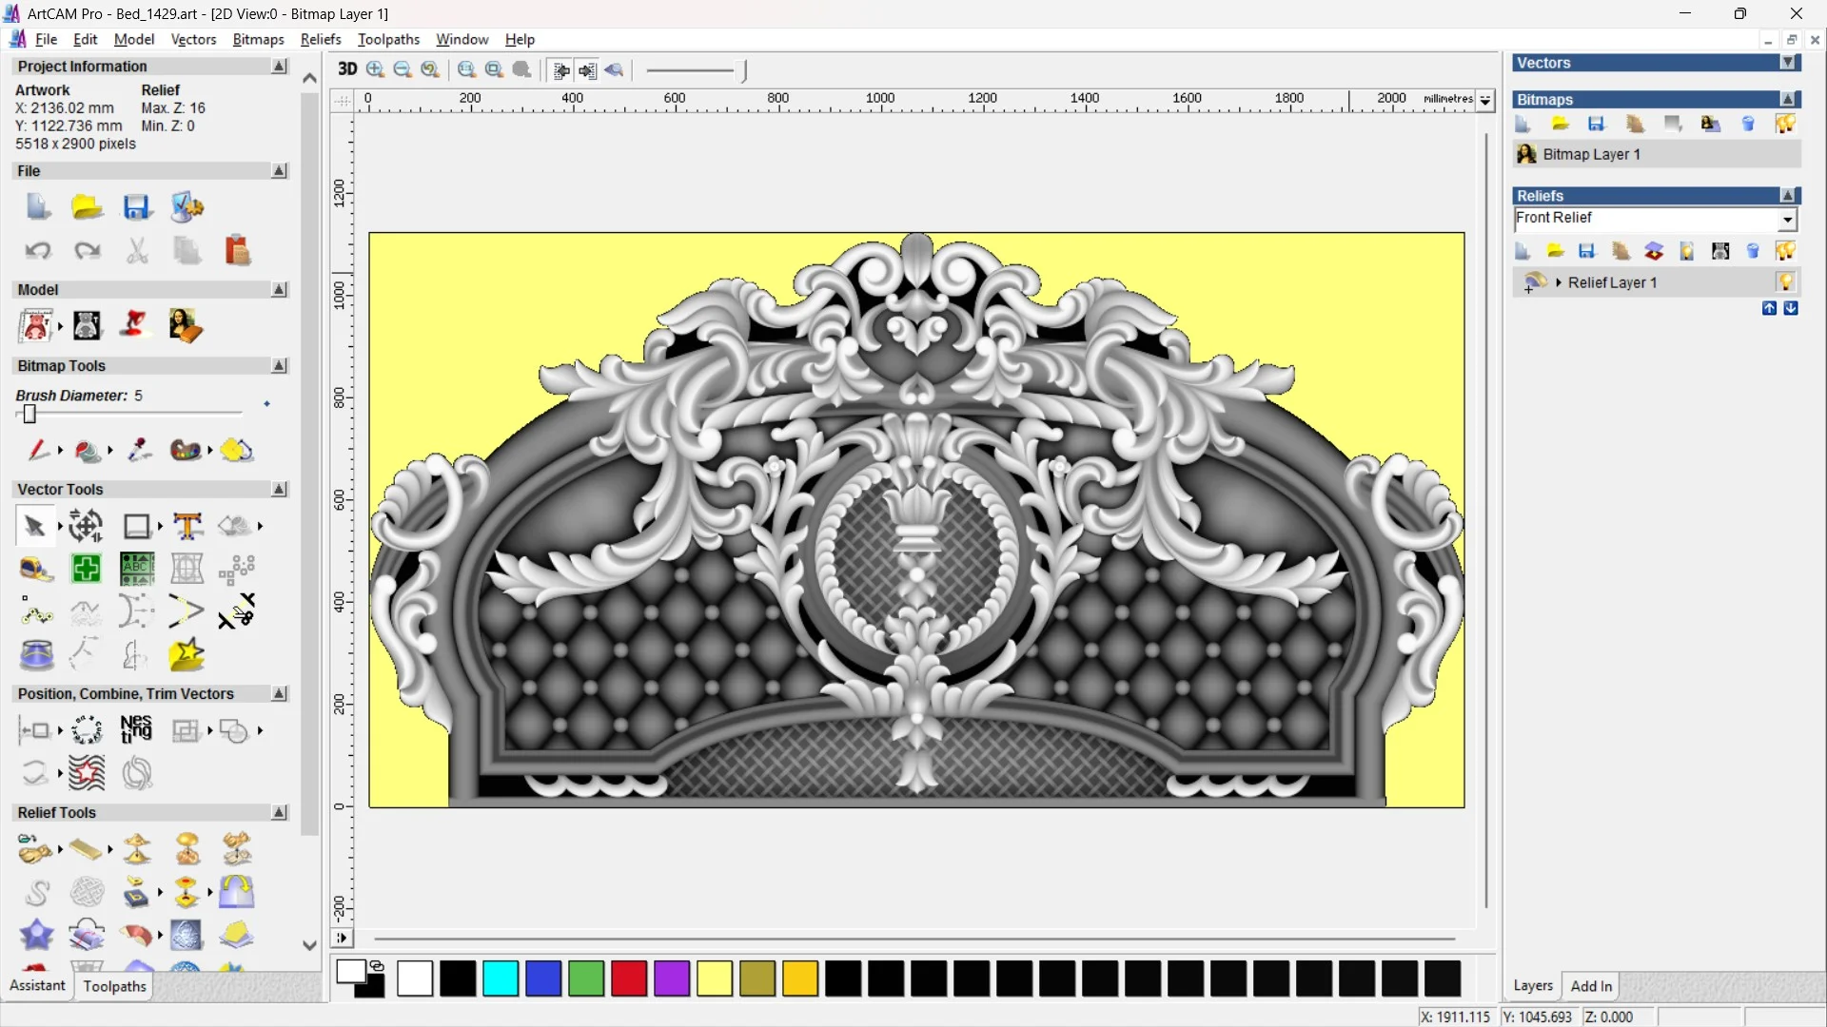Click the Save file icon
The height and width of the screenshot is (1027, 1827).
(137, 207)
